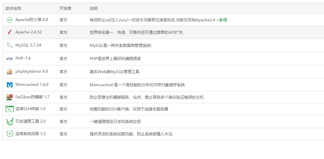Image resolution: width=324 pixels, height=159 pixels.
Task: Open PHP-7.4 software entry
Action: [23, 58]
